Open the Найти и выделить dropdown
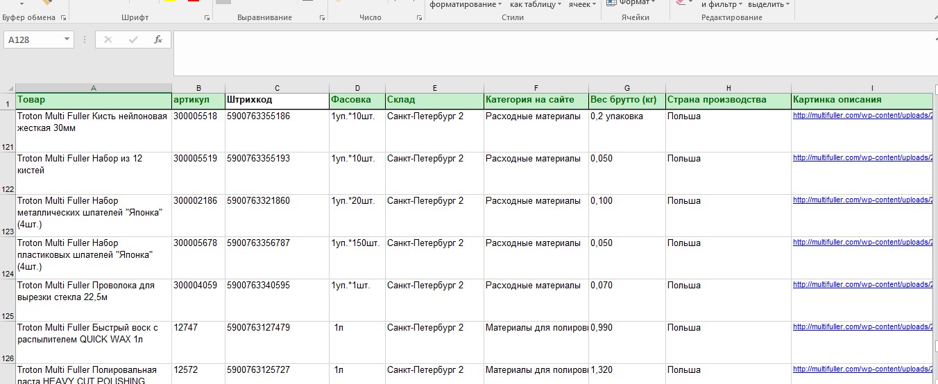 [x=769, y=4]
